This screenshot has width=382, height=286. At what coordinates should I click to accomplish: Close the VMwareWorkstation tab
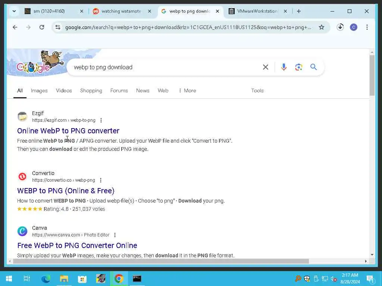point(285,11)
